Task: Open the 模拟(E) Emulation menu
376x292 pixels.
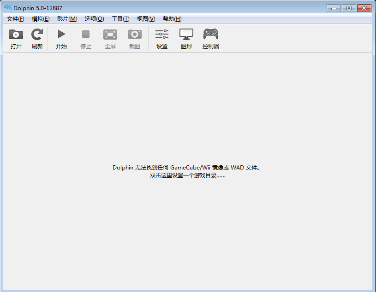Action: 41,19
